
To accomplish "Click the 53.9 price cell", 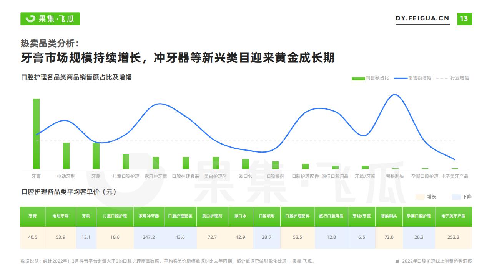I will [61, 238].
